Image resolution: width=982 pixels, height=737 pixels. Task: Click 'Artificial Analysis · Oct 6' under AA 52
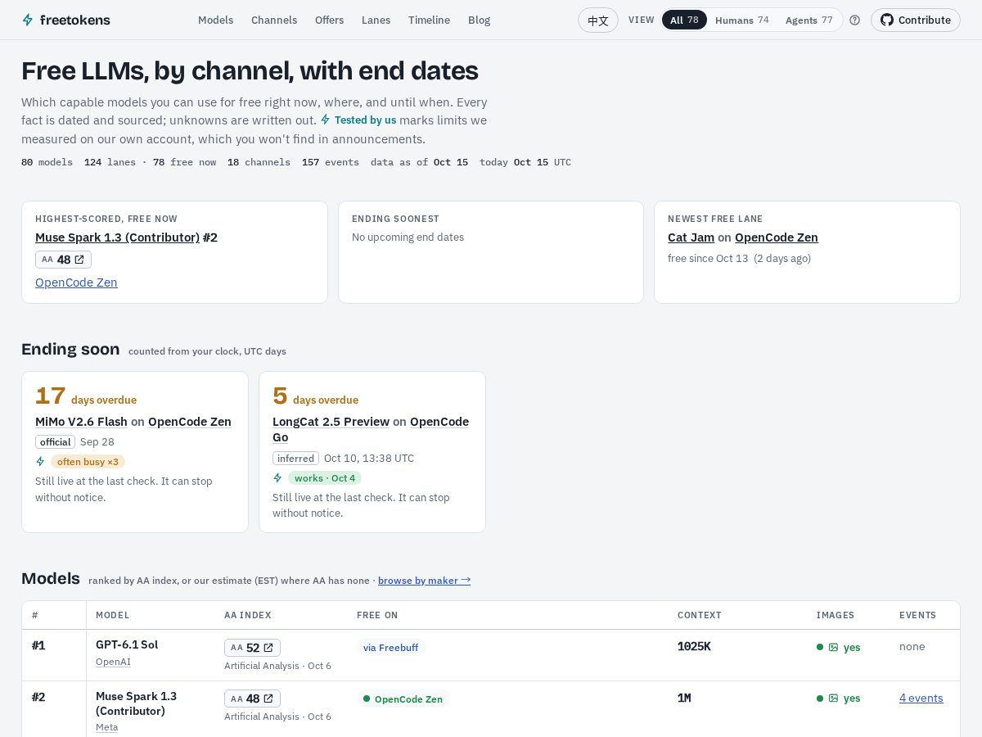coord(277,666)
